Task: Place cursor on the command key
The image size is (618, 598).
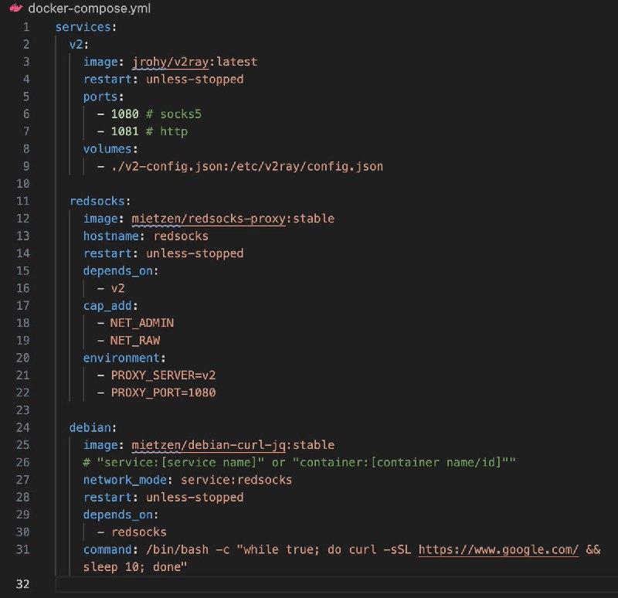Action: pos(110,549)
